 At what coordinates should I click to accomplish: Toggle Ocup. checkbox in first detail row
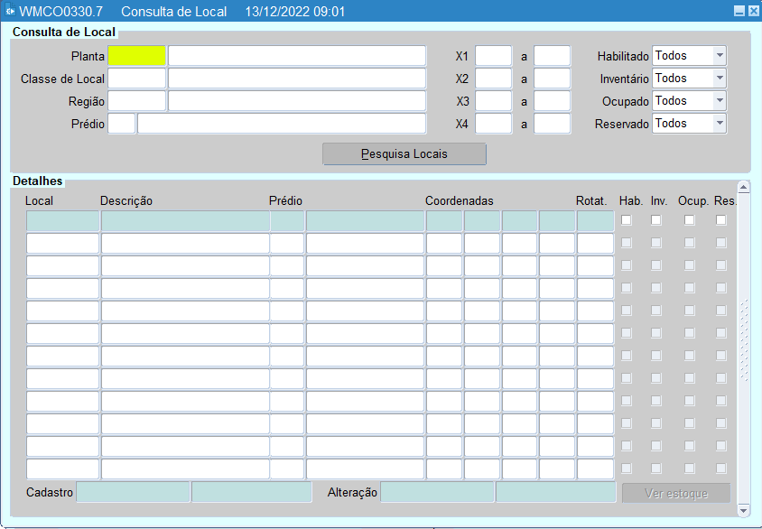[689, 220]
